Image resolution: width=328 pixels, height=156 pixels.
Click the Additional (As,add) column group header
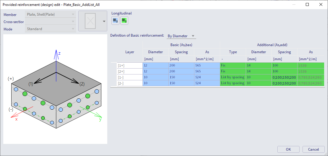point(272,45)
